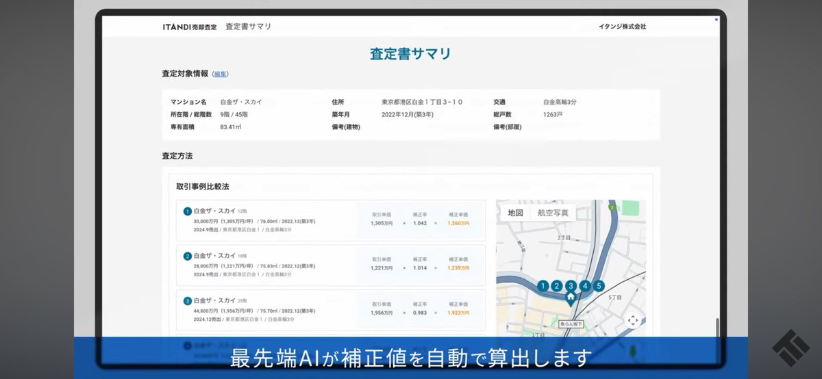Click the 44,800万円 price line
Image resolution: width=822 pixels, height=379 pixels.
[x=254, y=310]
